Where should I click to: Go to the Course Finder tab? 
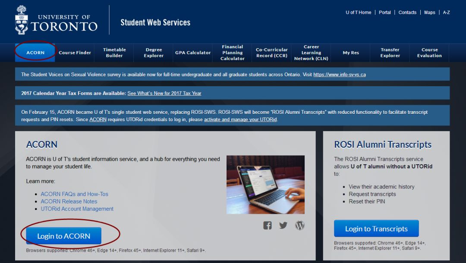point(75,53)
